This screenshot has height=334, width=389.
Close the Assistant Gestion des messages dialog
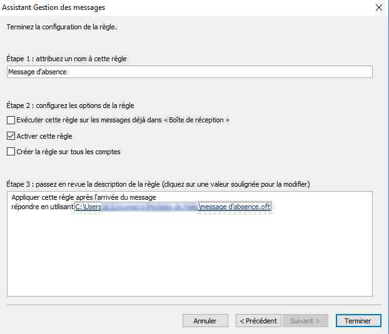pyautogui.click(x=378, y=8)
